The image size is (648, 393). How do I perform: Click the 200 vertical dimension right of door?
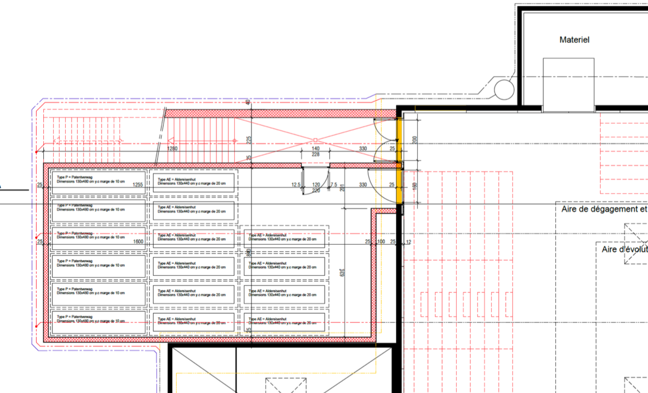[x=415, y=140]
